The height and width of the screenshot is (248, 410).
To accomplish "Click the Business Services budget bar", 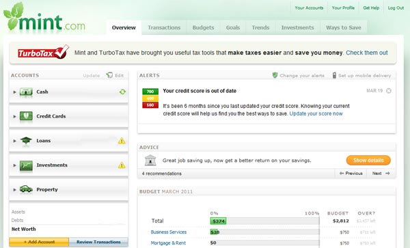I will [264, 232].
